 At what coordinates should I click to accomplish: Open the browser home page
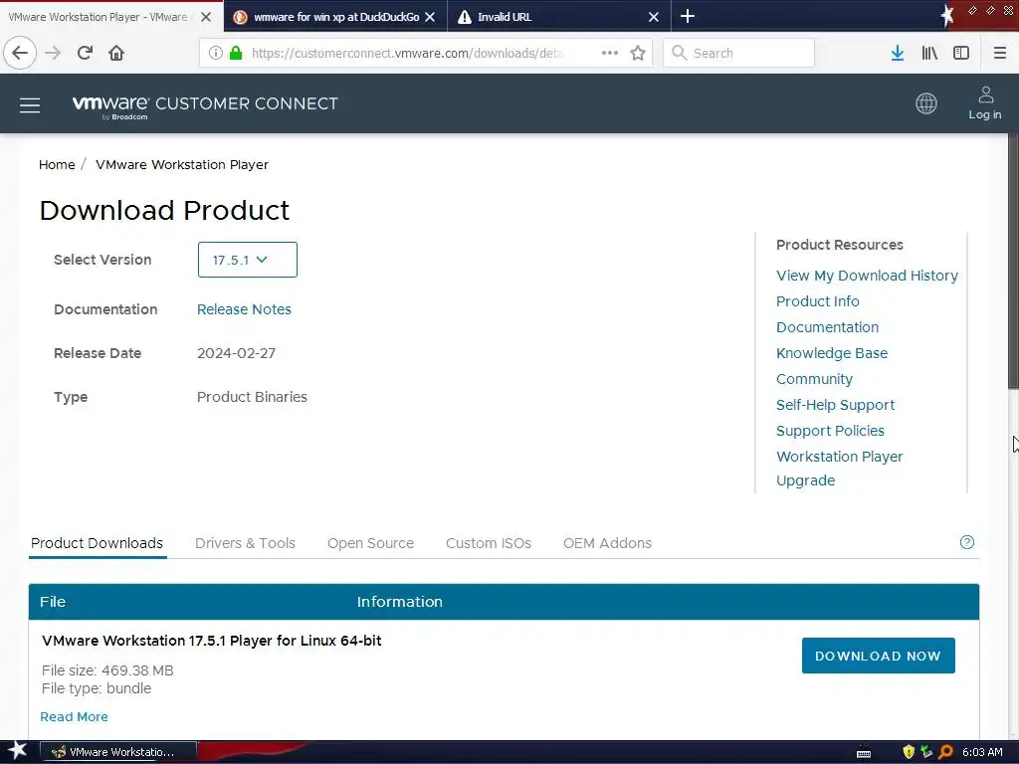[x=116, y=53]
